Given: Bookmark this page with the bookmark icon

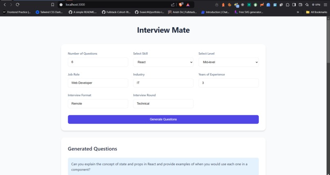Looking at the screenshot, I should (53, 4).
